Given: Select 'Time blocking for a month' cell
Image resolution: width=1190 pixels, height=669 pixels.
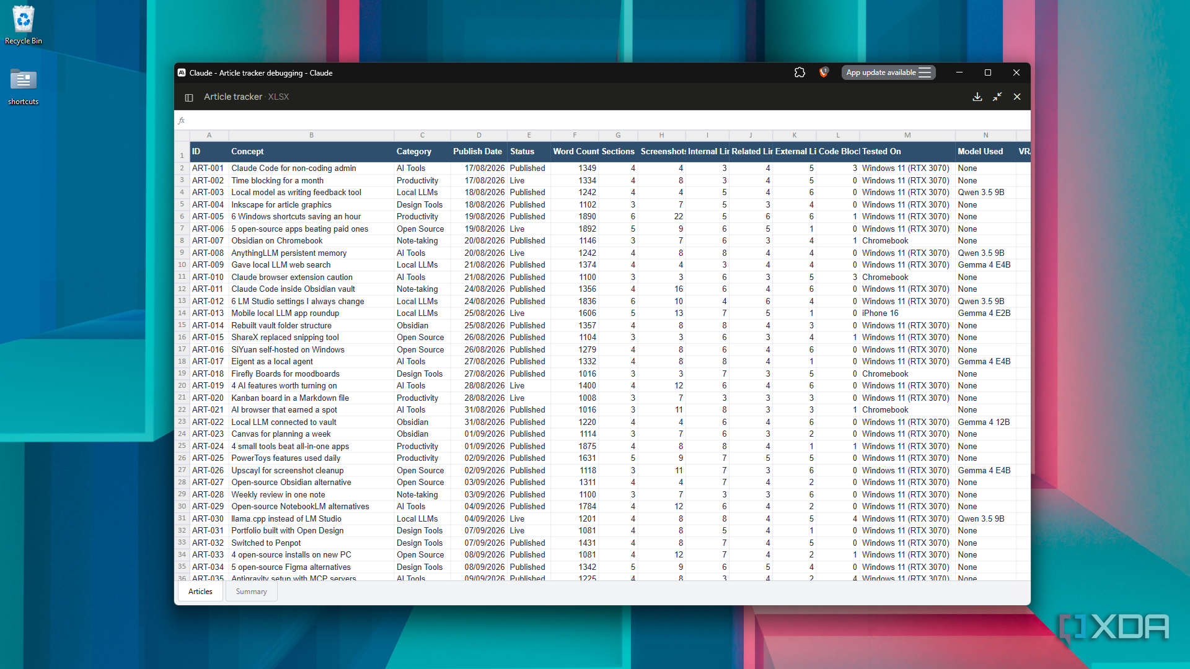Looking at the screenshot, I should [x=311, y=180].
